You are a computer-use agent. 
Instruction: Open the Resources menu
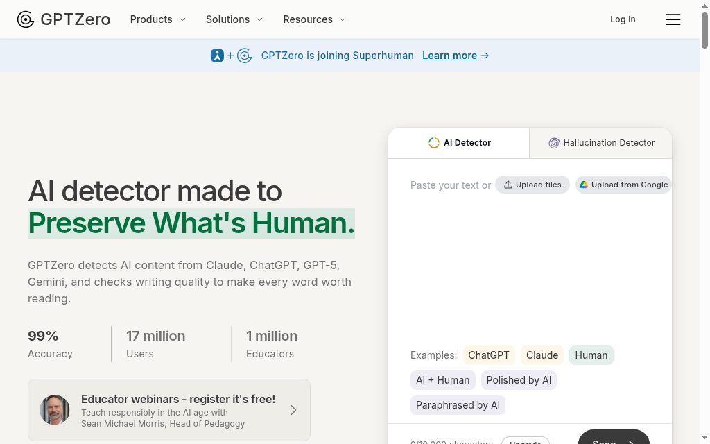pyautogui.click(x=314, y=19)
